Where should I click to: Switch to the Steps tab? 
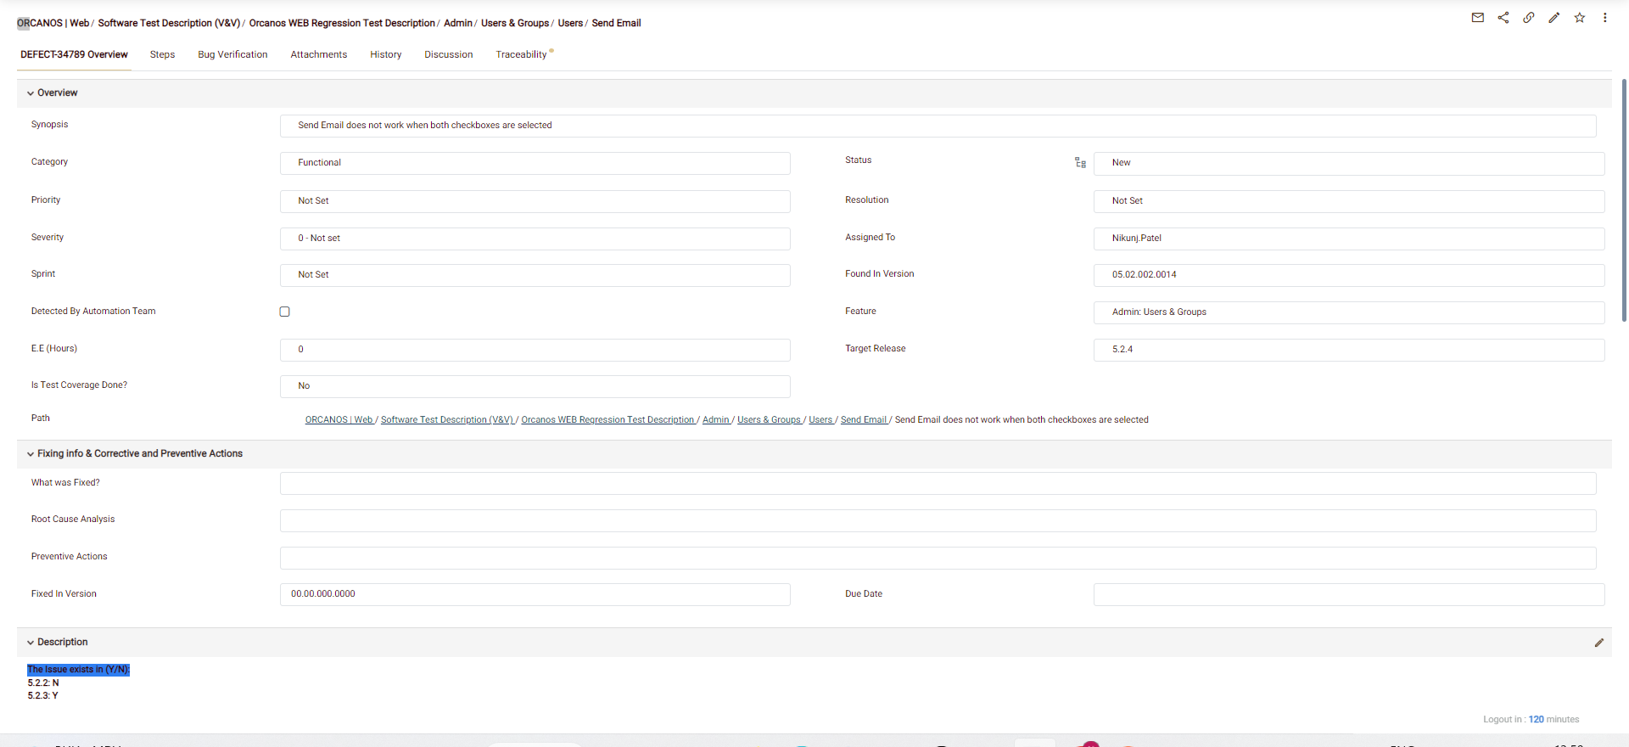point(162,54)
